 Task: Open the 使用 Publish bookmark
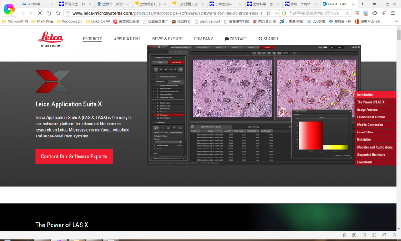[x=367, y=21]
